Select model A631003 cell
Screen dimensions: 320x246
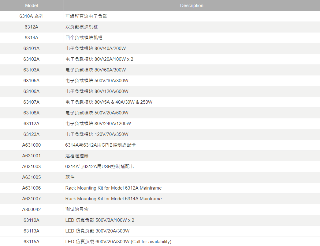pos(32,167)
